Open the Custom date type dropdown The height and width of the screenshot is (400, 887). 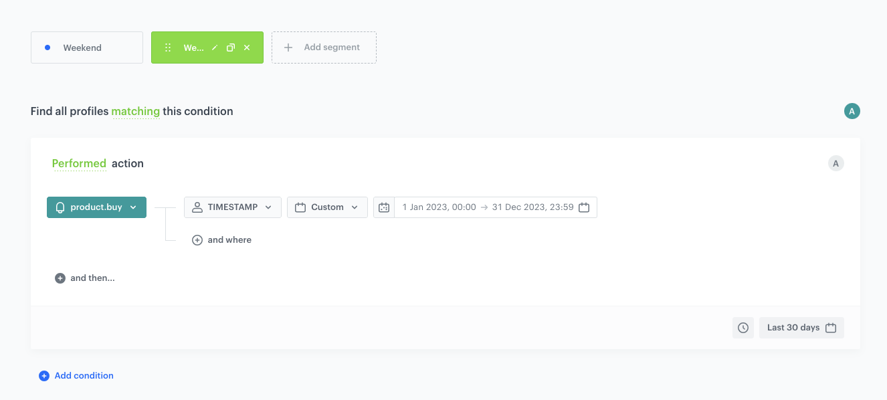(327, 207)
